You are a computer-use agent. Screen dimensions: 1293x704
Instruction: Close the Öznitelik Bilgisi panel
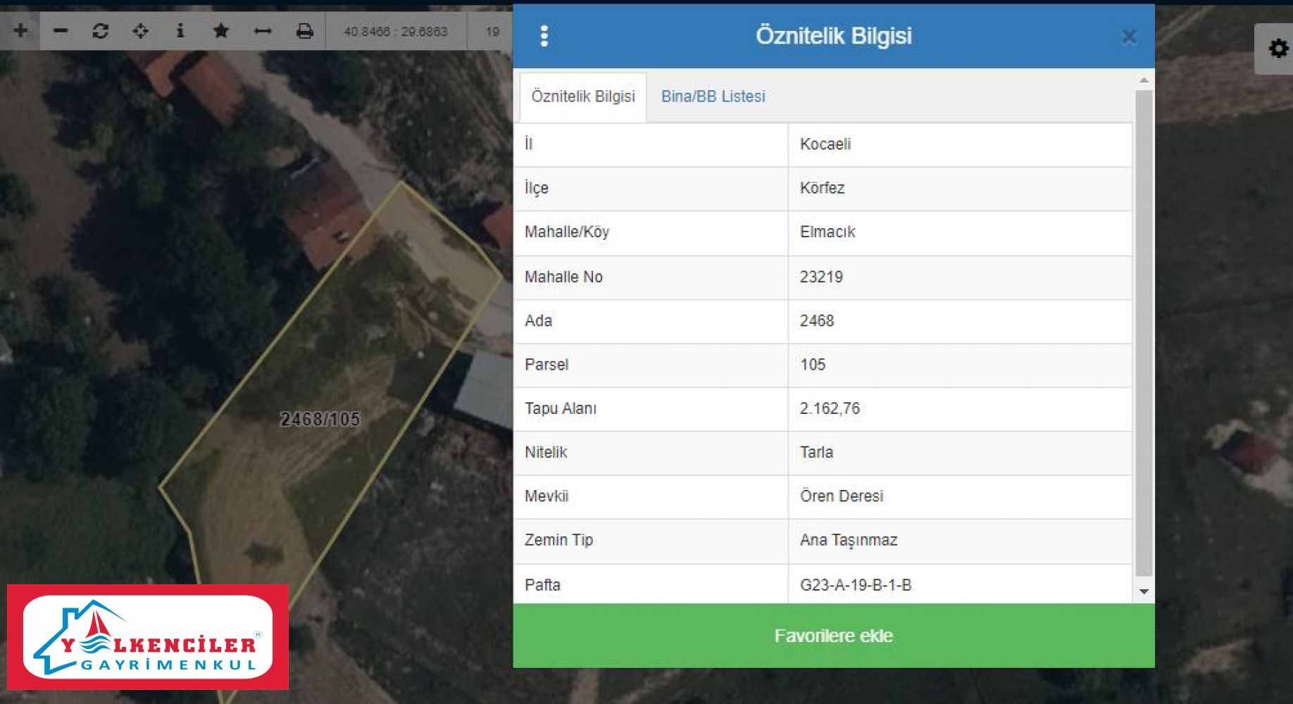coord(1129,37)
